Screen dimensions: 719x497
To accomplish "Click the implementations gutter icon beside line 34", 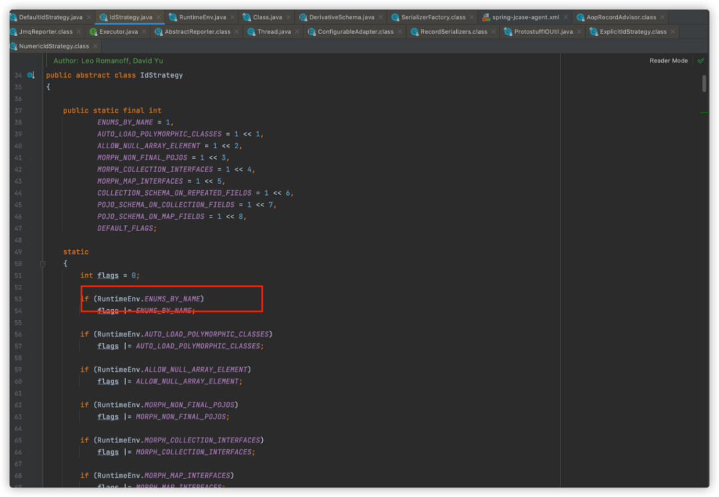I will 31,75.
